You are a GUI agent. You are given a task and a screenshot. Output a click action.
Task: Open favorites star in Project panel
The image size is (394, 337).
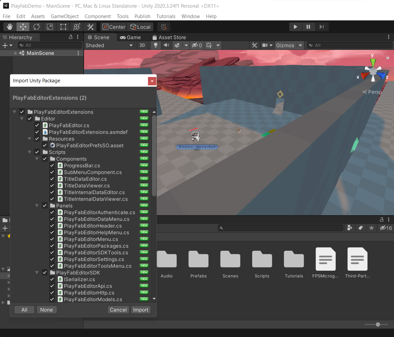[x=372, y=228]
